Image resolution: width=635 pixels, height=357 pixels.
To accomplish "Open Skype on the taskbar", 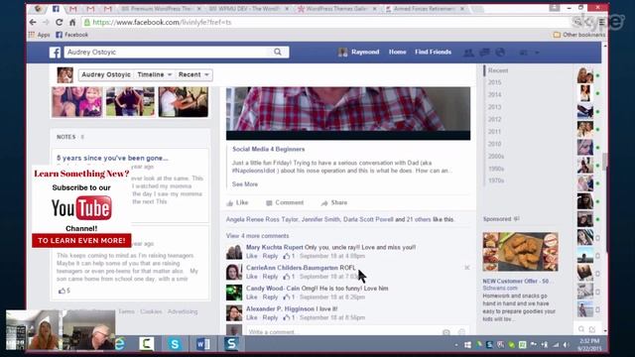I will coord(175,344).
